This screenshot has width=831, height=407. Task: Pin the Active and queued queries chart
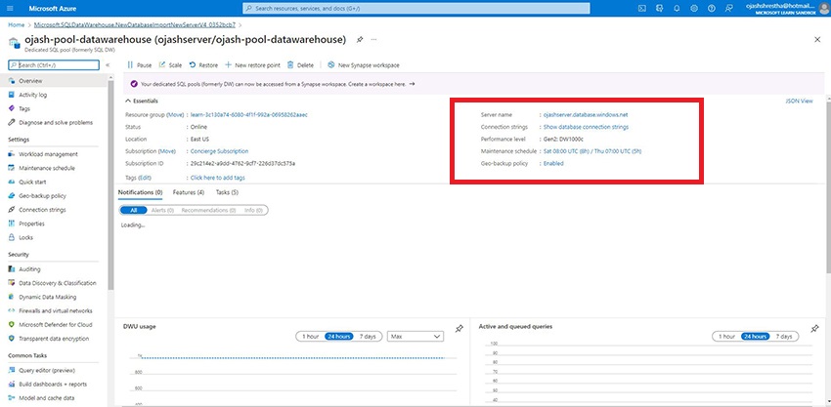815,329
